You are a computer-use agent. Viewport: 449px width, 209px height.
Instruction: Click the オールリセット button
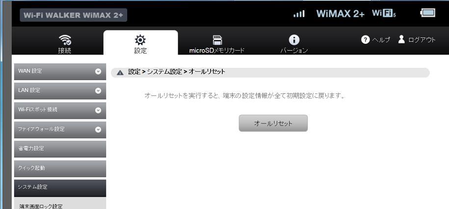tap(273, 123)
